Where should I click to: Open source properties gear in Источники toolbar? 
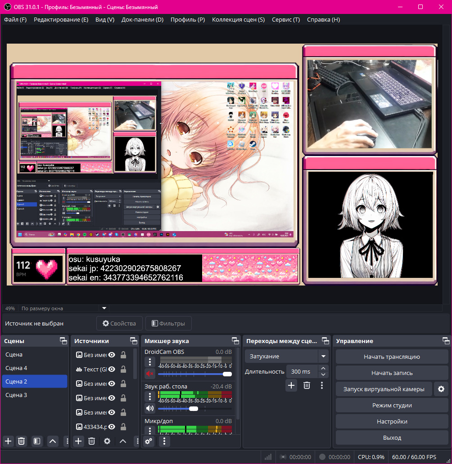[107, 441]
